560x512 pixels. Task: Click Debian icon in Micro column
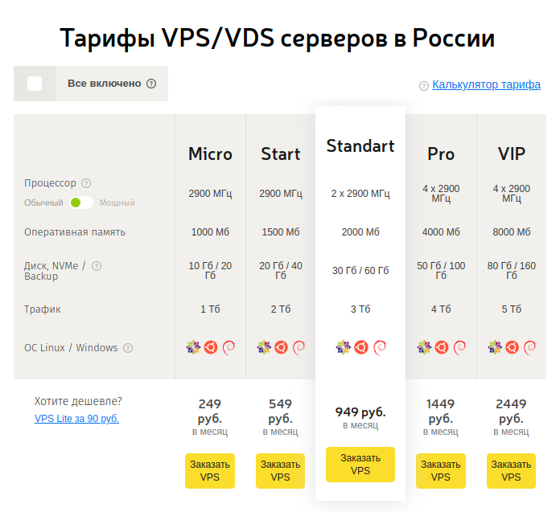click(x=229, y=347)
